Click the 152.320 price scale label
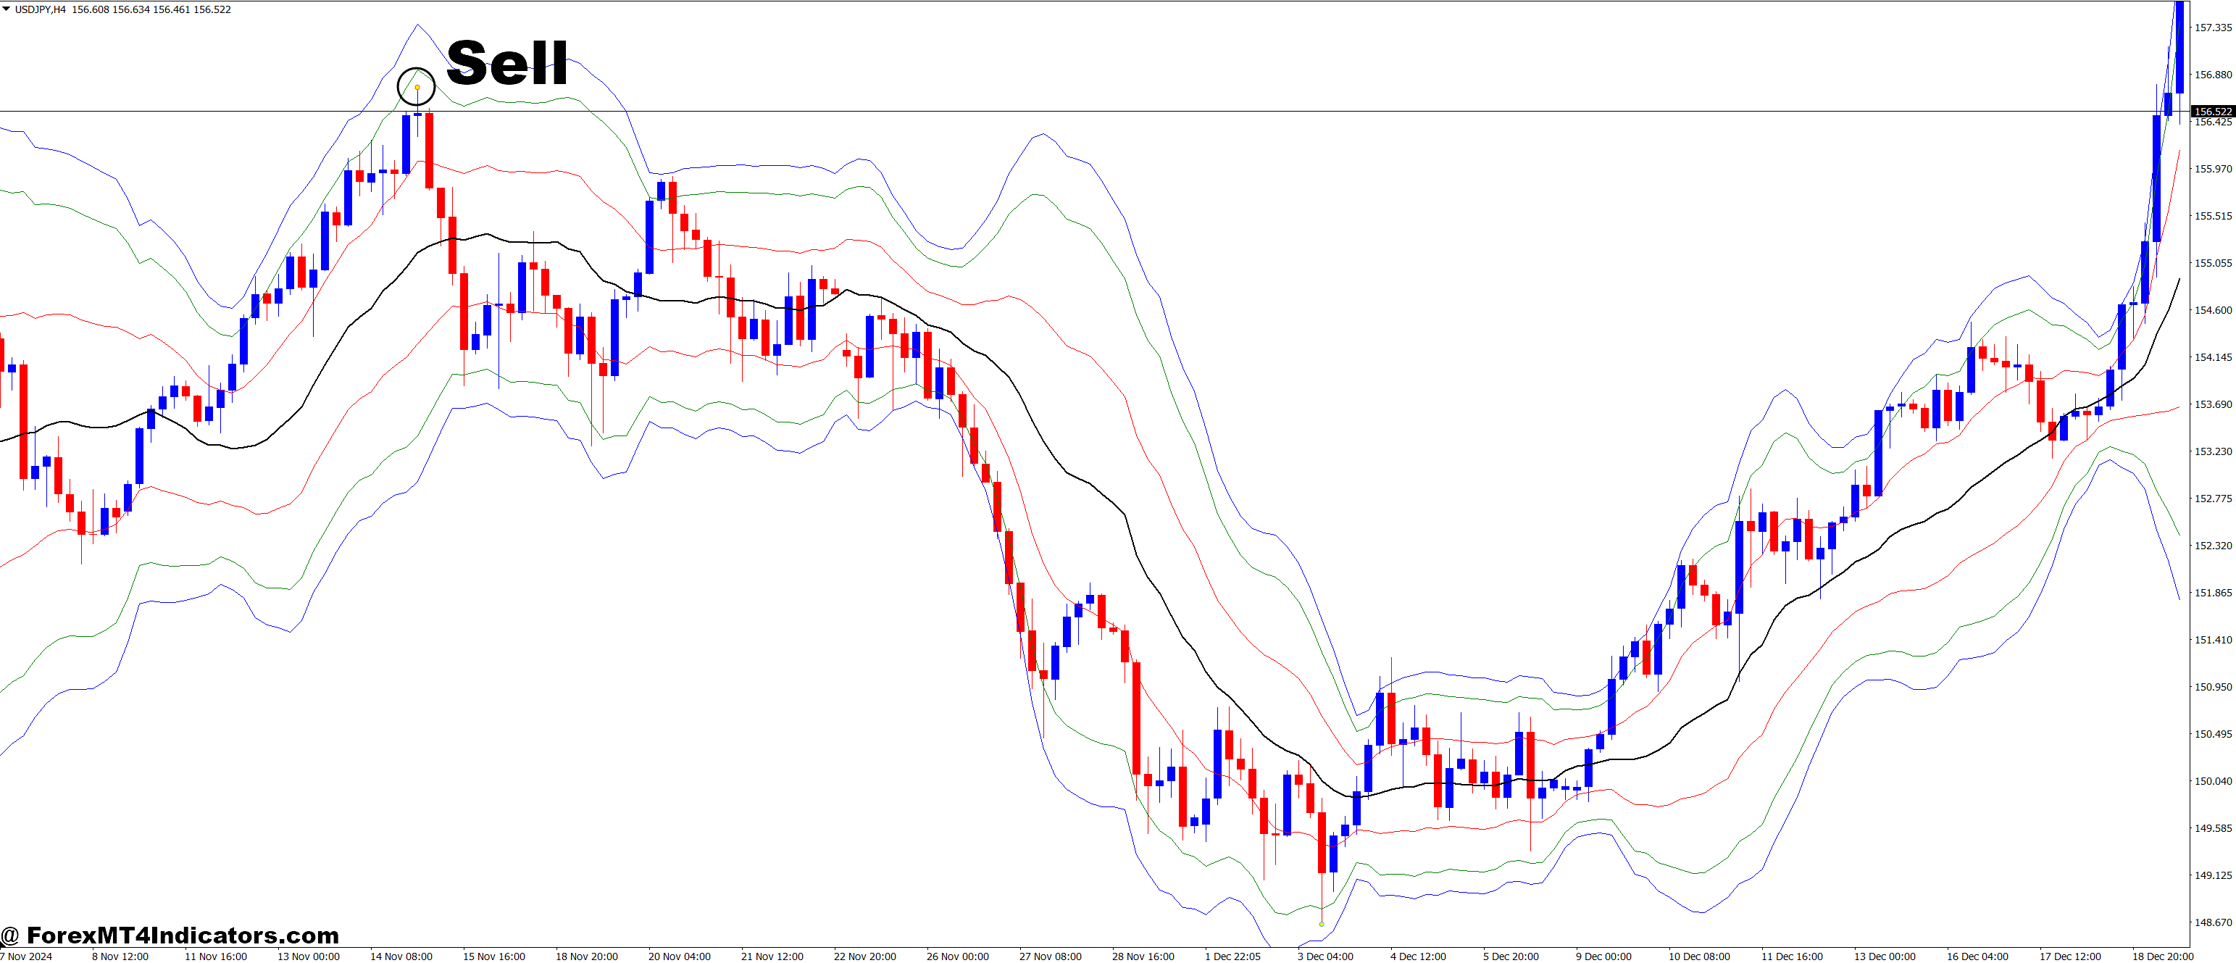 tap(2213, 546)
